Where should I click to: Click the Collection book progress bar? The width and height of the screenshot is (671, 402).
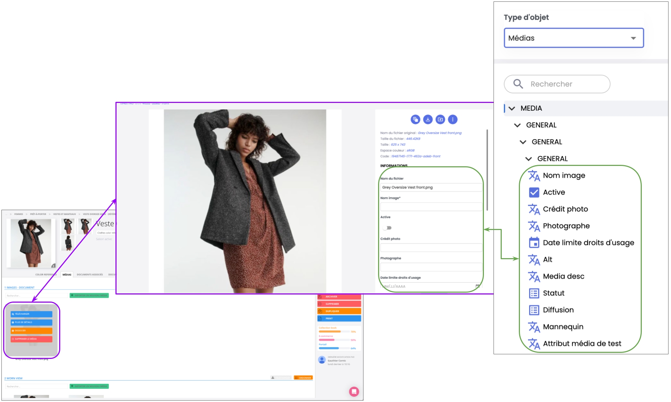point(334,331)
